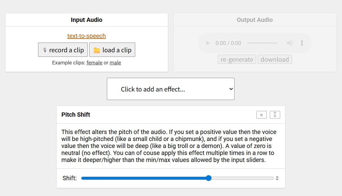The width and height of the screenshot is (342, 196).
Task: Remove the Pitch Shift effect
Action: 262,115
